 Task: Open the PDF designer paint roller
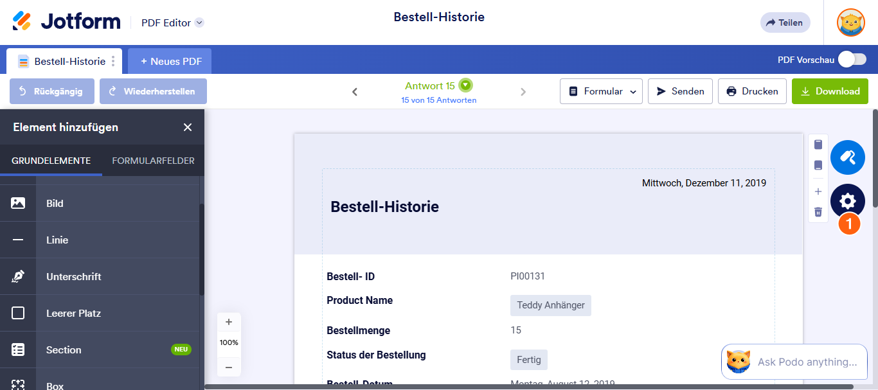(x=848, y=157)
